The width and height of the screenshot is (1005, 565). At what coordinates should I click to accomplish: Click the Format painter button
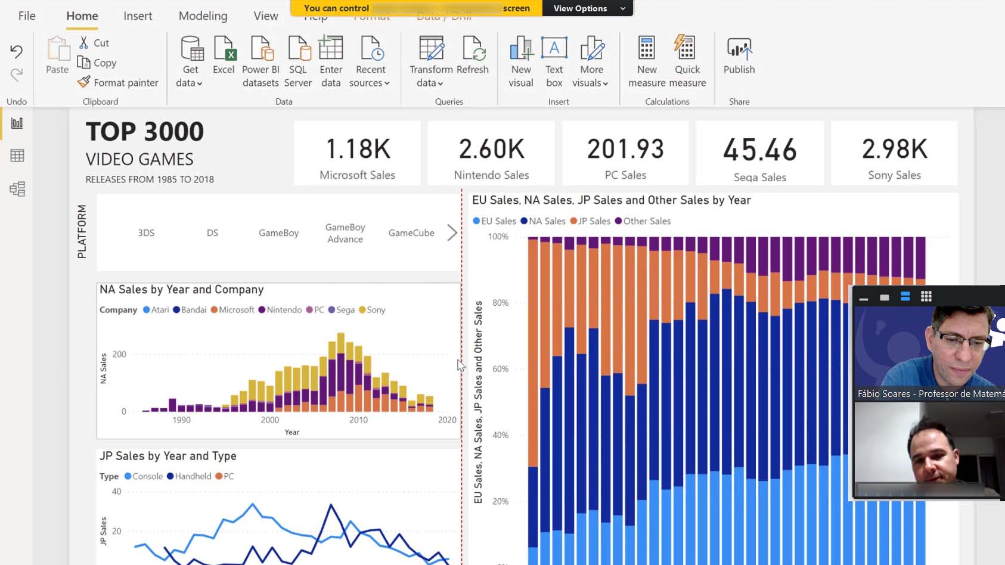pyautogui.click(x=118, y=83)
